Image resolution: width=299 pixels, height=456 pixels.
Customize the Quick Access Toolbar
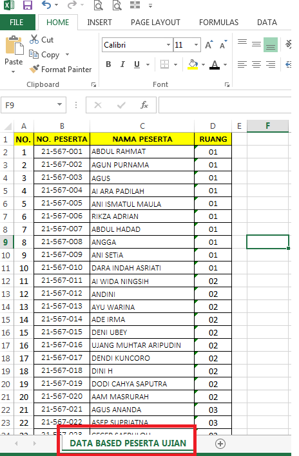point(150,6)
